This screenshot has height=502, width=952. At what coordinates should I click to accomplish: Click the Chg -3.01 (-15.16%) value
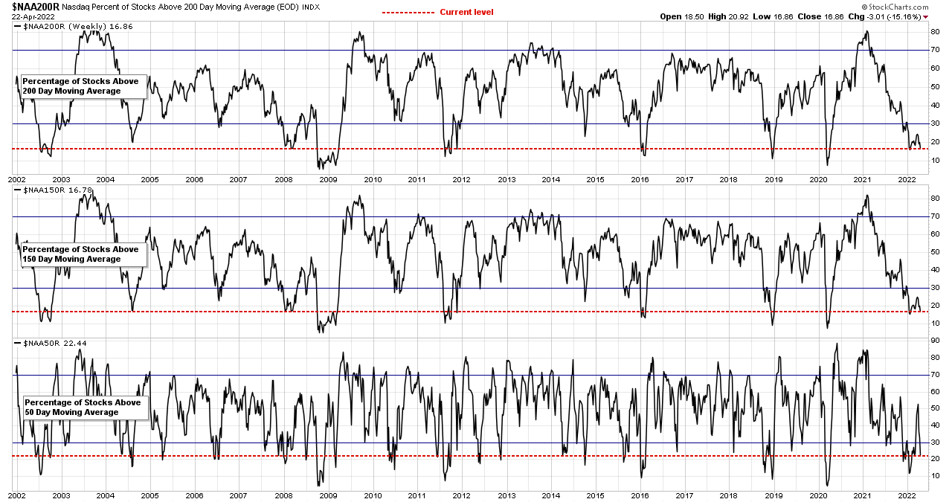(885, 17)
